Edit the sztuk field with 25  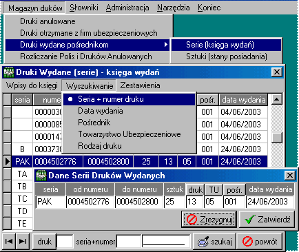(x=174, y=202)
